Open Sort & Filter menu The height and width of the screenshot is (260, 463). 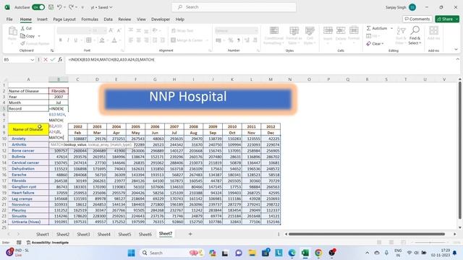pos(401,35)
